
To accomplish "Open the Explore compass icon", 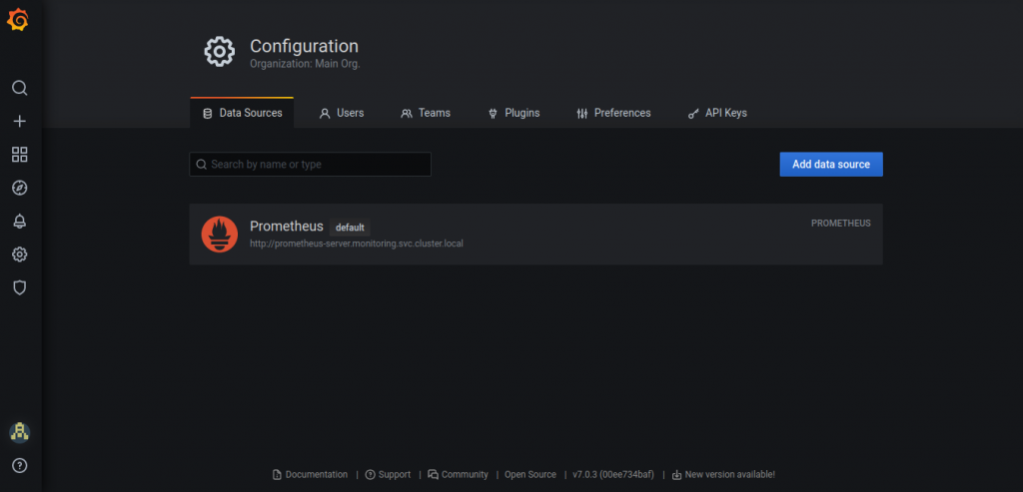I will point(19,188).
